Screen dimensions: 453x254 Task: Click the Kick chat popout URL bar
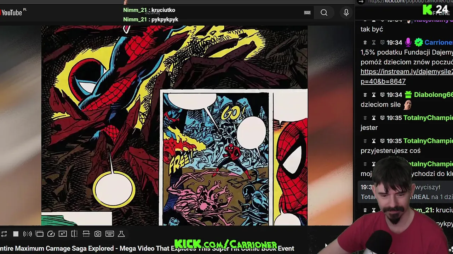[410, 1]
